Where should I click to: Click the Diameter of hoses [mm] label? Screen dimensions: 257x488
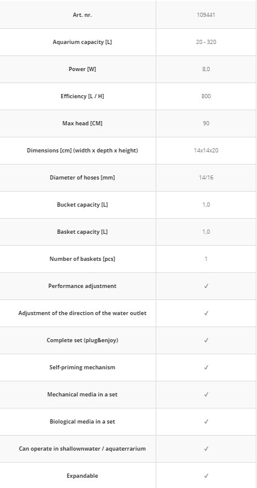82,177
